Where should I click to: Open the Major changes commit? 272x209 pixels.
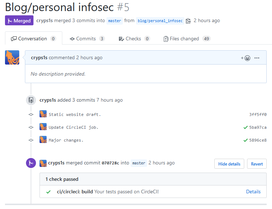[66, 140]
